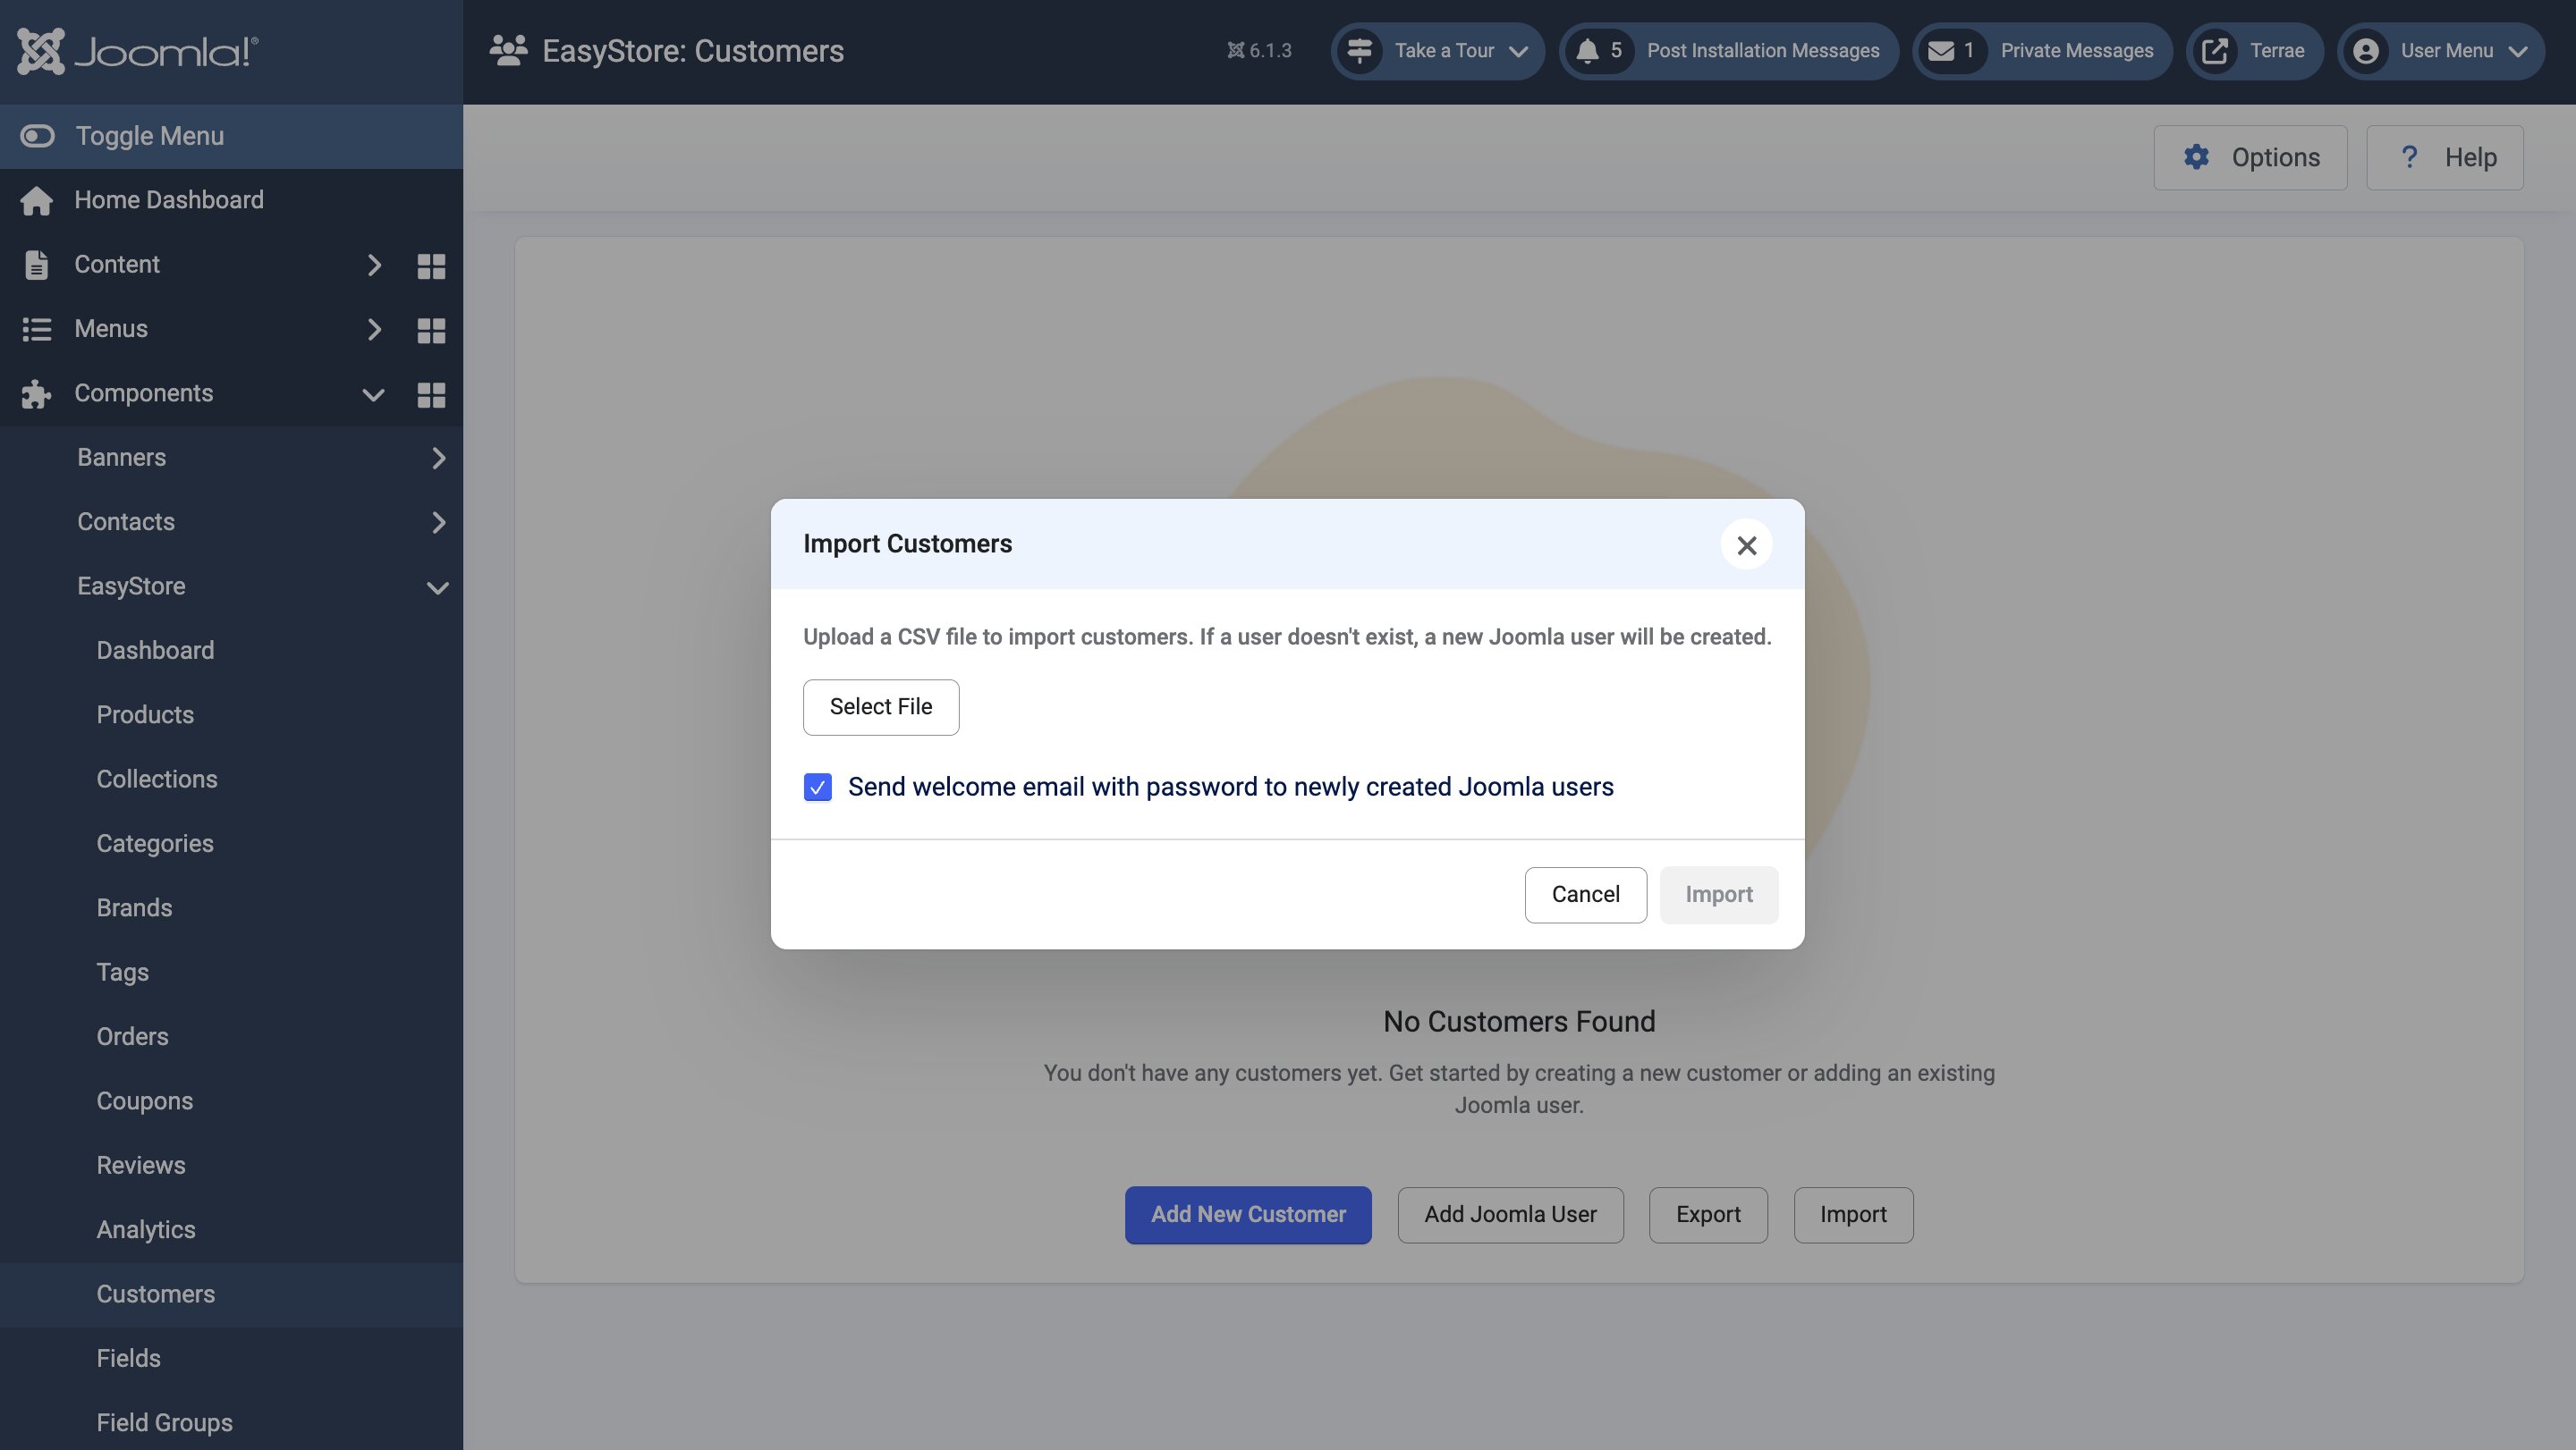Click the Export button
The width and height of the screenshot is (2576, 1450).
(x=1708, y=1215)
